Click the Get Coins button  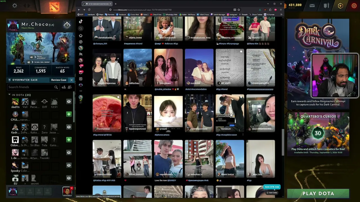point(272,193)
